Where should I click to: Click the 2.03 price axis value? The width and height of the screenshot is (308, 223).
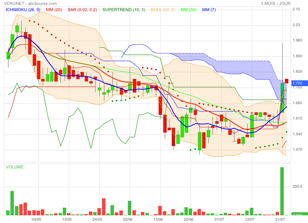coord(296,25)
